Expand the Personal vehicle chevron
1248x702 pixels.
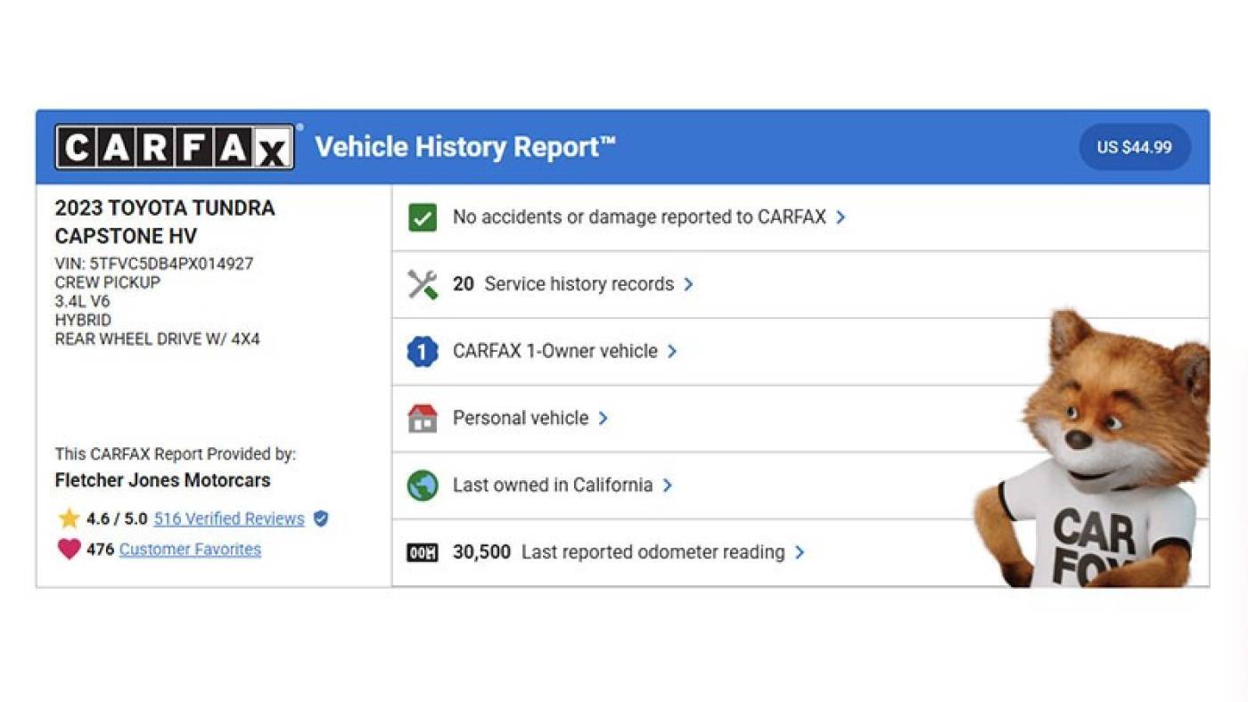point(603,418)
